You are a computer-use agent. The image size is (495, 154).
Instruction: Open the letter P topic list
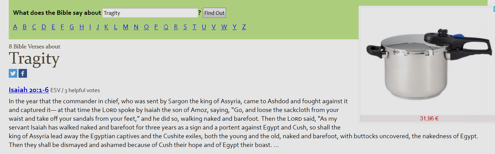click(x=156, y=27)
